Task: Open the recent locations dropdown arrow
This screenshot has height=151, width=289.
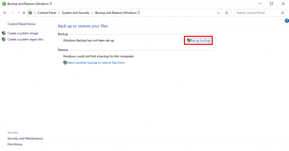Action: click(x=19, y=13)
